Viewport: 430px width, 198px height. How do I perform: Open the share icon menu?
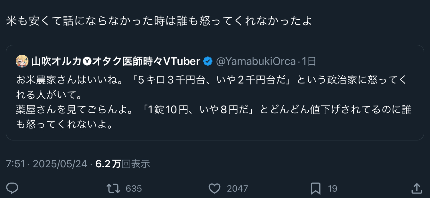point(416,188)
